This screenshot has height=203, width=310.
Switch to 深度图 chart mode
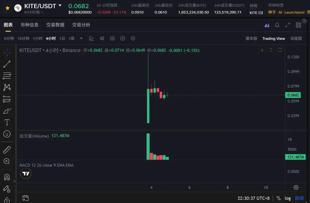coord(296,38)
